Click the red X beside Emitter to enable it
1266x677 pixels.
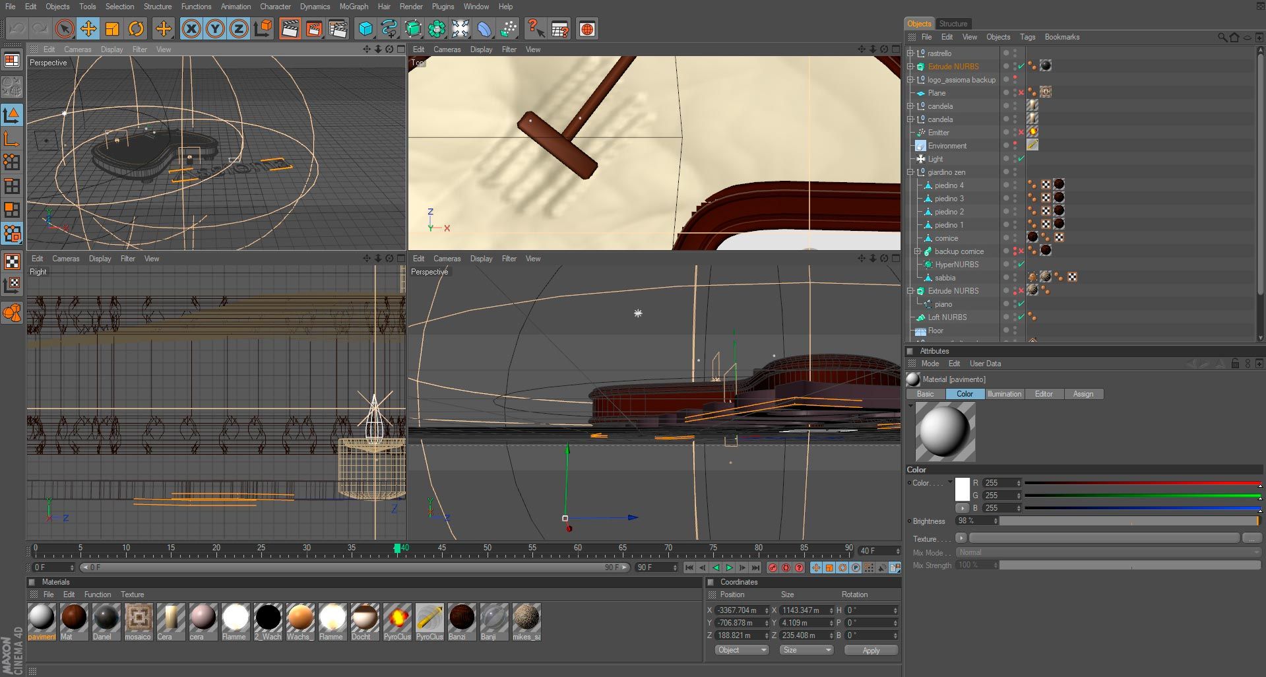click(x=1022, y=132)
